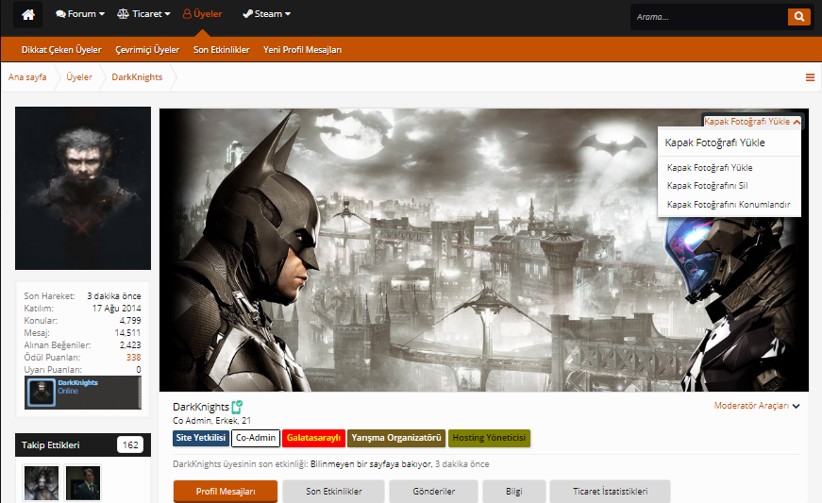This screenshot has height=503, width=822.
Task: Go to Son Etkinlikler in orange bar
Action: click(221, 50)
